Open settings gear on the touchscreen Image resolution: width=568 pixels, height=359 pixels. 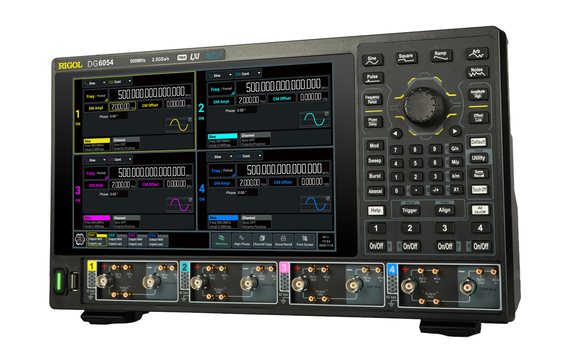[x=80, y=239]
